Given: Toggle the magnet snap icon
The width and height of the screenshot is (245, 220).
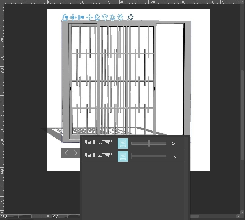Looking at the screenshot, I should pos(130,17).
